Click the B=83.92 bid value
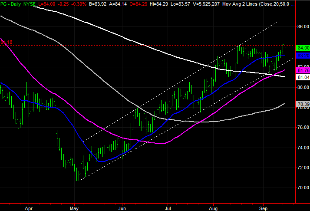 click(98, 4)
